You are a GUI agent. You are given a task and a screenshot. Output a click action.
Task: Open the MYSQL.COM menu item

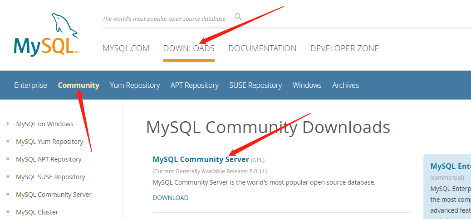coord(126,48)
